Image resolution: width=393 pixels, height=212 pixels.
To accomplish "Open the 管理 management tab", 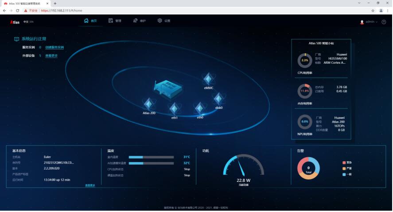I will tap(115, 21).
